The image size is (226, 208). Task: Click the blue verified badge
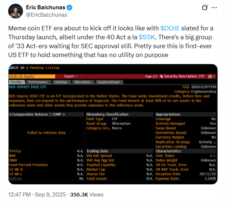pyautogui.click(x=70, y=7)
